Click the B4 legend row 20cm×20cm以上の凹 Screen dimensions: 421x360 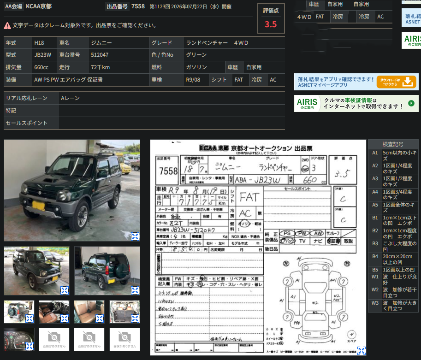(x=393, y=260)
